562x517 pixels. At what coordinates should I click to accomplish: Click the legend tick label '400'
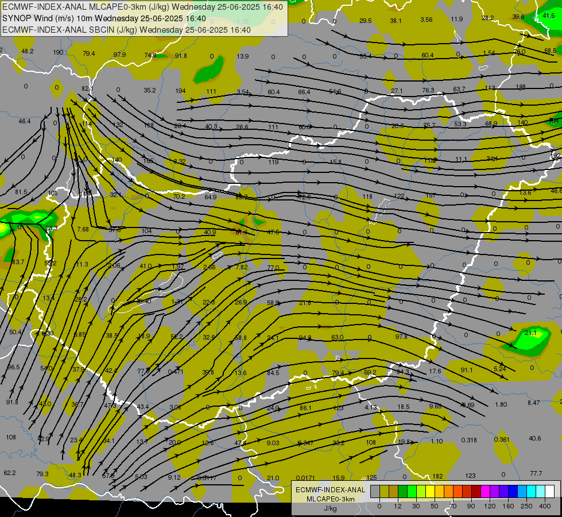coord(545,506)
